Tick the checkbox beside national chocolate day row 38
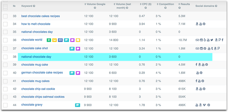 [x=5, y=57]
